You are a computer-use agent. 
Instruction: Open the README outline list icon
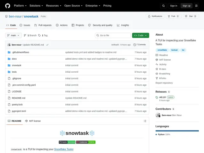pos(145,121)
